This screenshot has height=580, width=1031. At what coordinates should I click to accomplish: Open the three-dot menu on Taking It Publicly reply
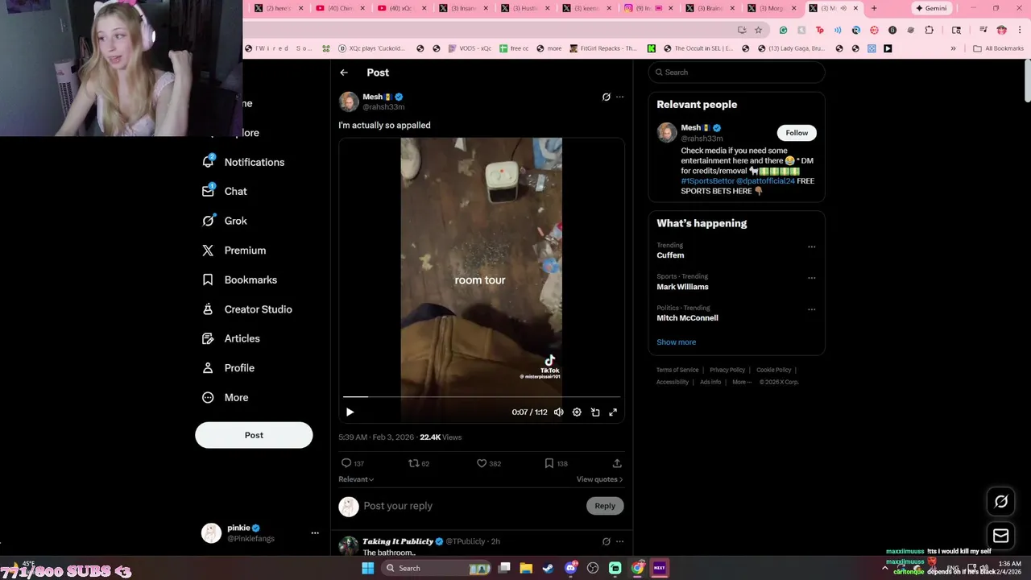point(619,541)
